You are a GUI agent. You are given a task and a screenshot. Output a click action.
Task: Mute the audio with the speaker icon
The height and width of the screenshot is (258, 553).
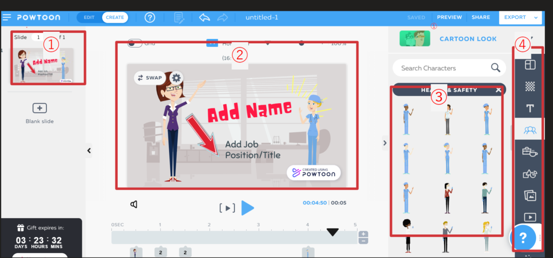tap(134, 204)
